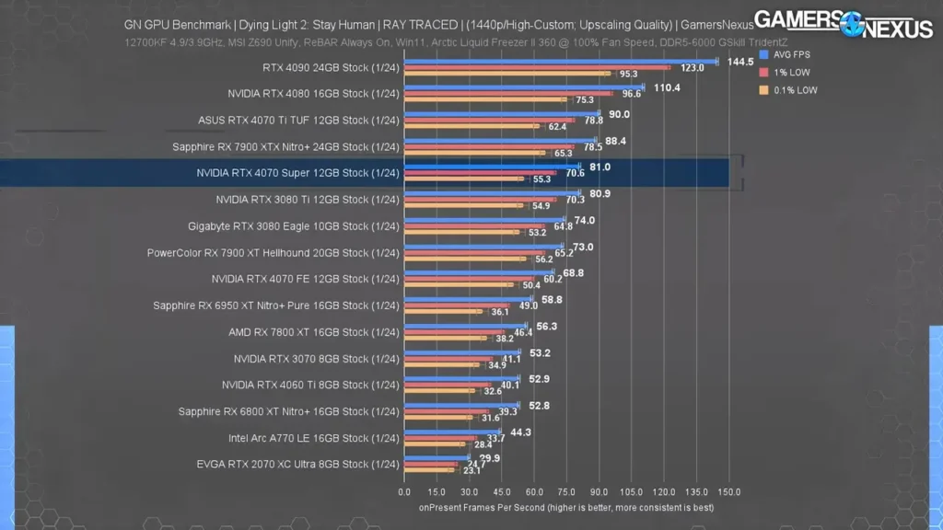The image size is (943, 530).
Task: Click the 150.0 x-axis tick label
Action: (729, 491)
